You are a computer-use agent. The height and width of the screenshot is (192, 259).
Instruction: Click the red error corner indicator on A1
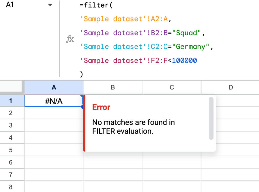[81, 96]
